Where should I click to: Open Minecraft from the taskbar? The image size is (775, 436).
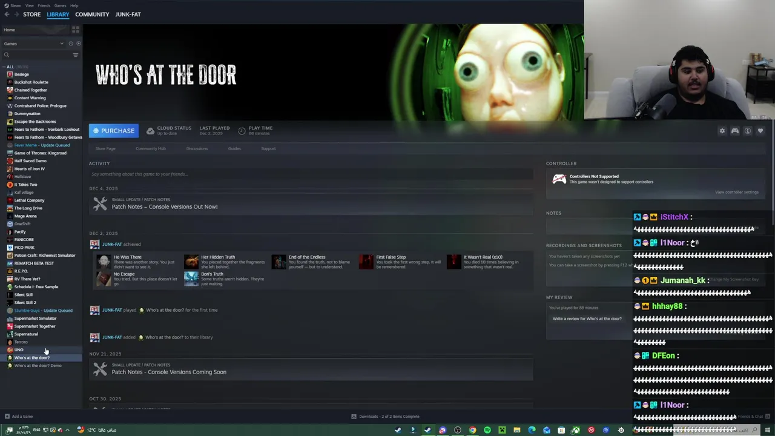click(x=502, y=430)
